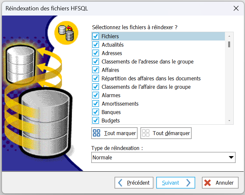Click the Normale combo box field
This screenshot has height=195, width=245.
pyautogui.click(x=159, y=158)
